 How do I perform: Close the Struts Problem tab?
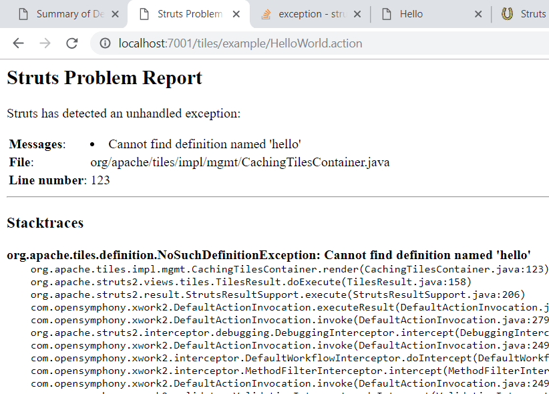click(236, 14)
